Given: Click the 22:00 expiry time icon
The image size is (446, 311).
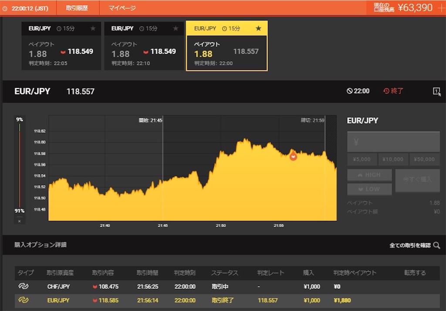Looking at the screenshot, I should (350, 91).
